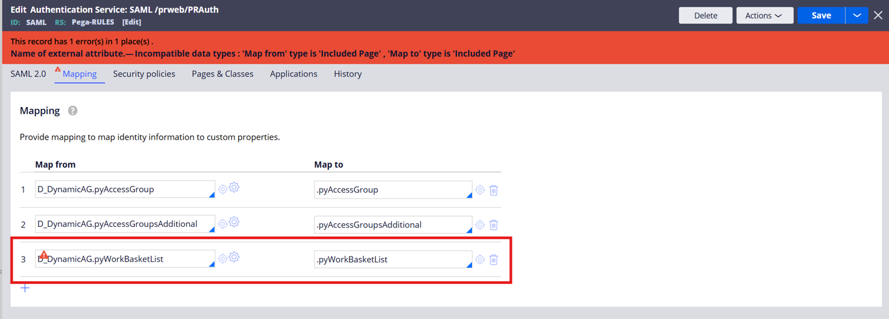Open the History tab

point(348,74)
